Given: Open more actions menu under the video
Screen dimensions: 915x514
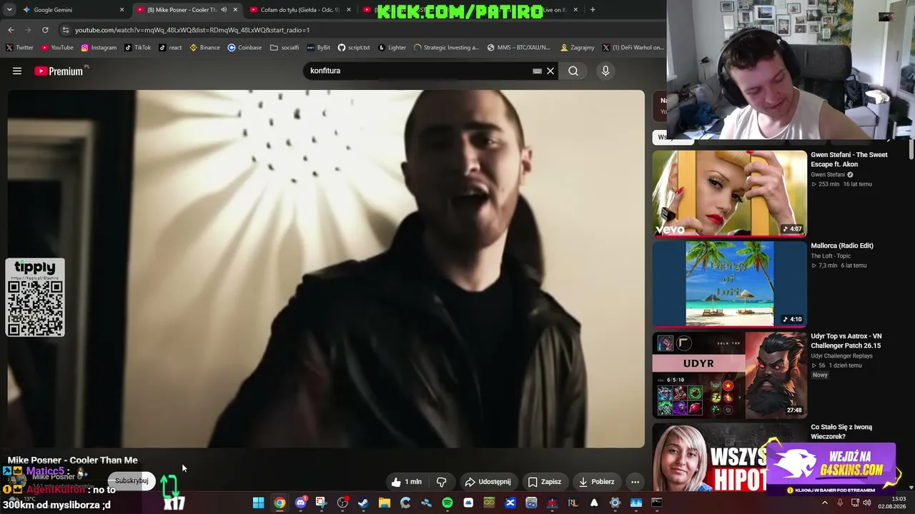Looking at the screenshot, I should [x=635, y=482].
